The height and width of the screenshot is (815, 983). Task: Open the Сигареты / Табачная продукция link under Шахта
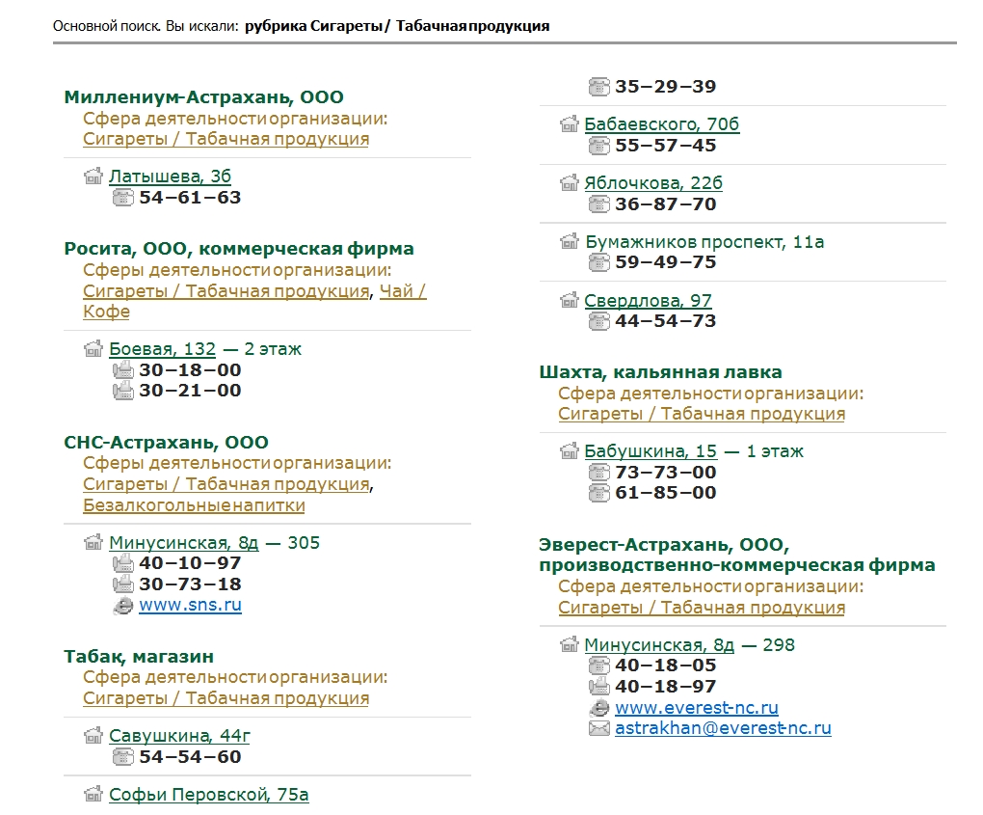702,414
